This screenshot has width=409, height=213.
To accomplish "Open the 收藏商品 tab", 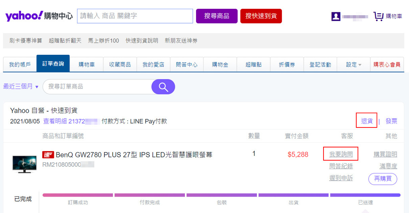I will point(120,64).
